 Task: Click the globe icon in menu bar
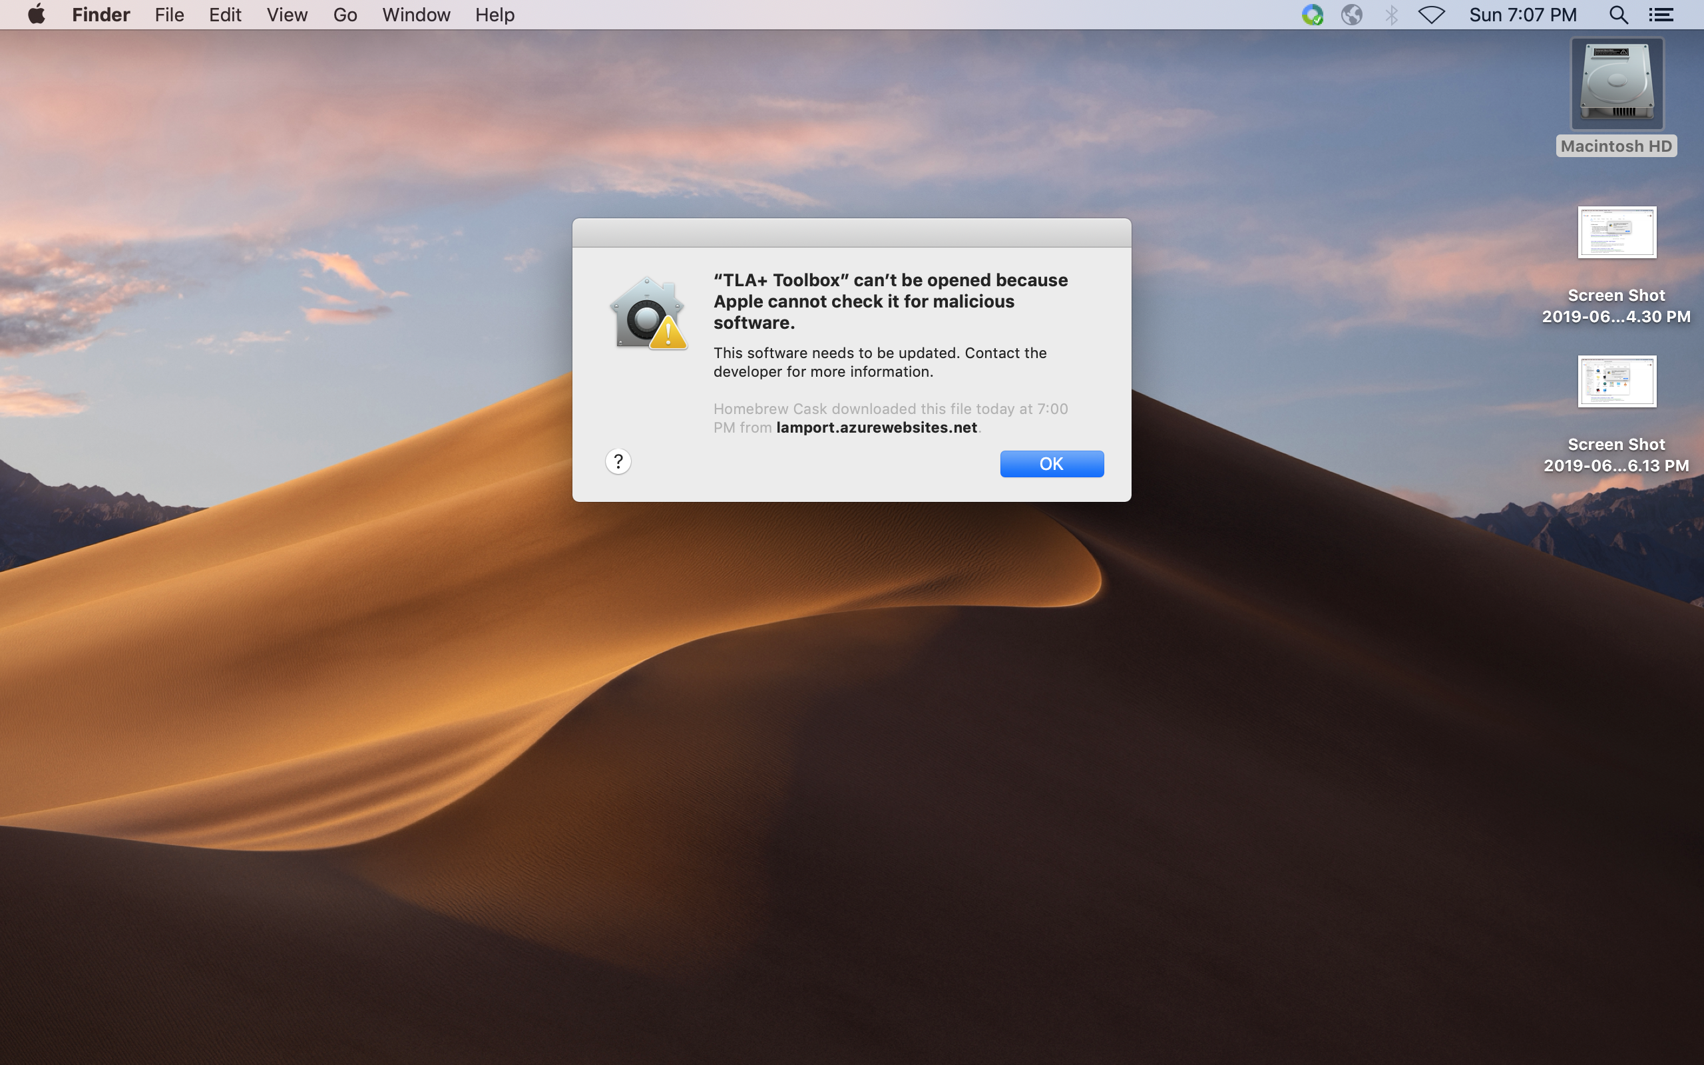tap(1351, 15)
